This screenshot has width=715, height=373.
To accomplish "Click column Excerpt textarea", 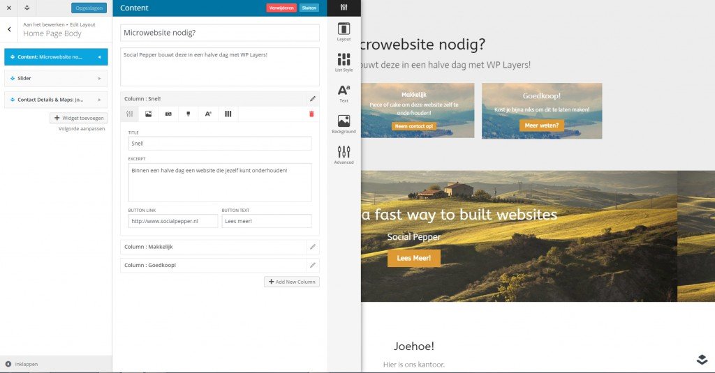I will 220,182.
